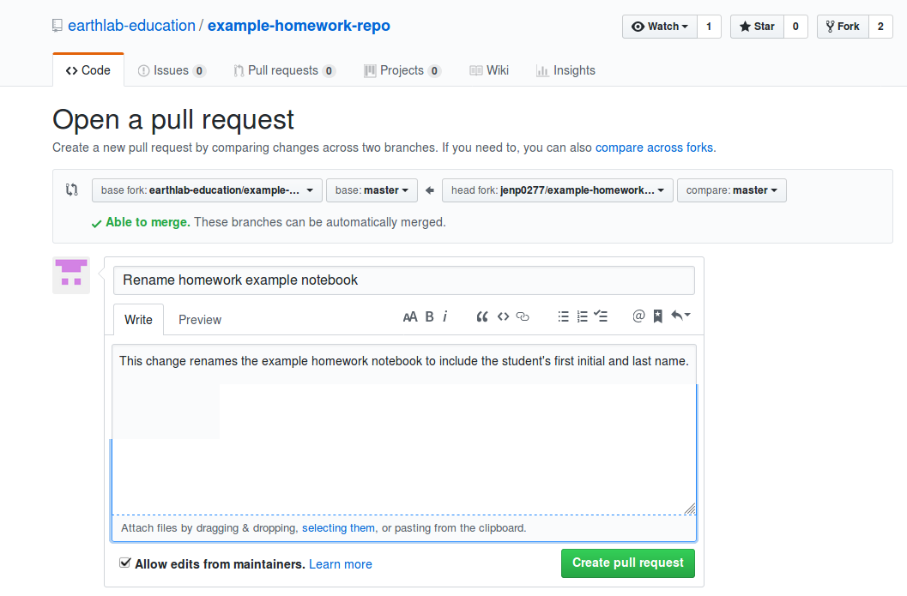The image size is (907, 596).
Task: Switch to the Code tab
Action: [88, 70]
